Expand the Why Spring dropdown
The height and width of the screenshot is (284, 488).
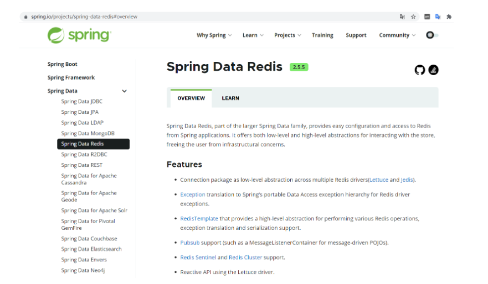(x=214, y=35)
